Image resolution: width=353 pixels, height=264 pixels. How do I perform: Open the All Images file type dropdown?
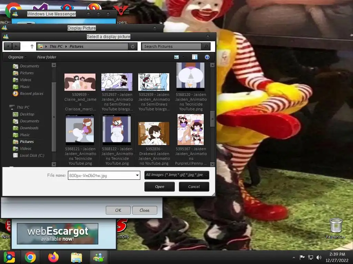click(x=177, y=175)
